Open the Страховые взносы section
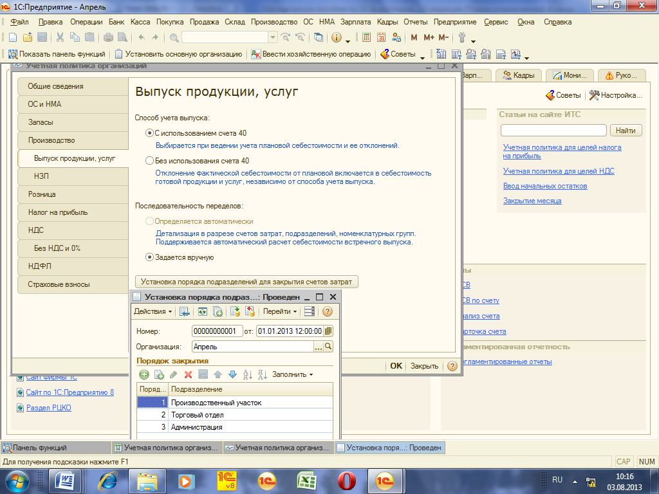This screenshot has width=659, height=494. [x=73, y=284]
